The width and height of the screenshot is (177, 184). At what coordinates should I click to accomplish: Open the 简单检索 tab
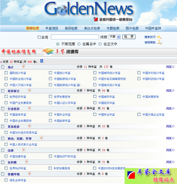pyautogui.click(x=33, y=28)
